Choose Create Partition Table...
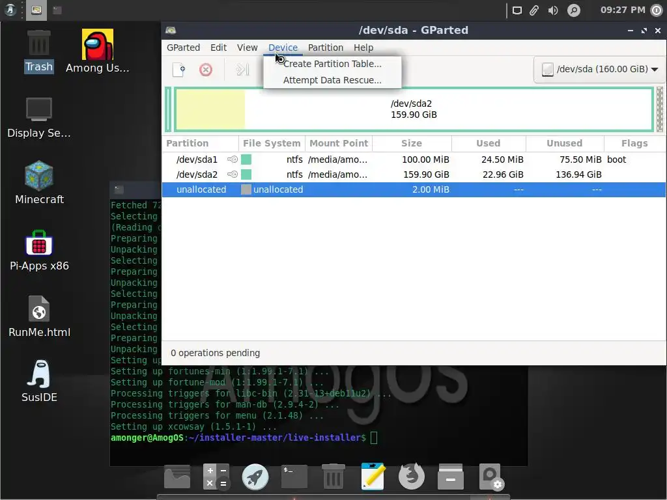This screenshot has height=500, width=667. pyautogui.click(x=332, y=64)
